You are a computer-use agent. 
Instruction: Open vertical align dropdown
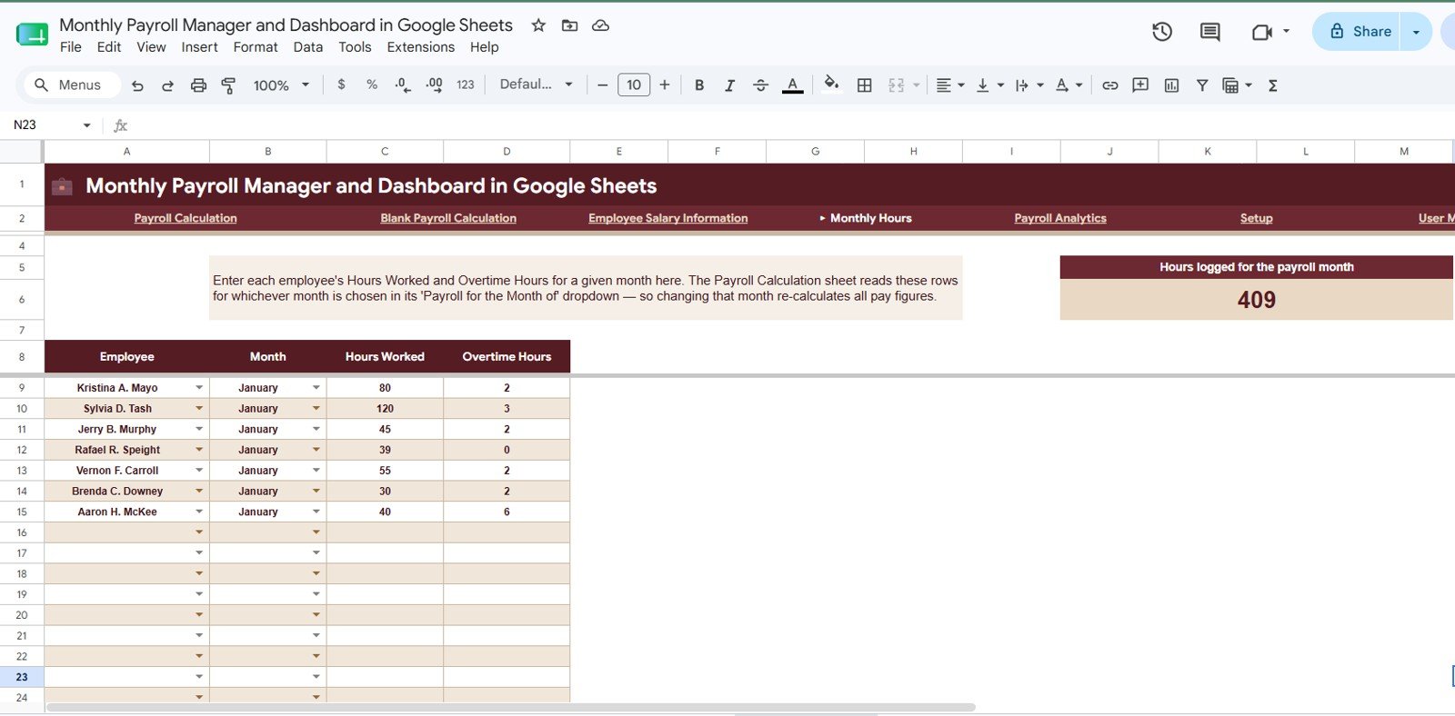[x=989, y=85]
